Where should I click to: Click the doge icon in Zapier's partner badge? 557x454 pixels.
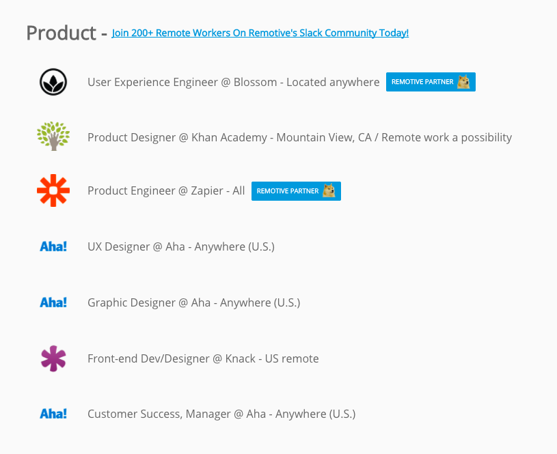pos(329,191)
